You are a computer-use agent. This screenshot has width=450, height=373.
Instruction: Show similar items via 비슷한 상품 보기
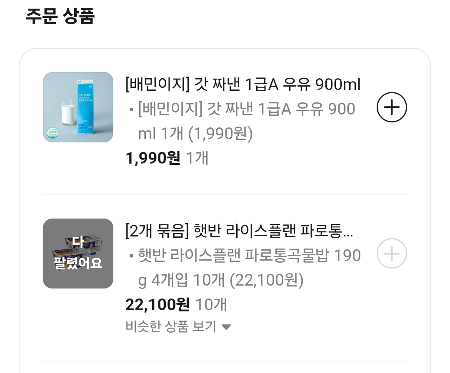tap(178, 326)
